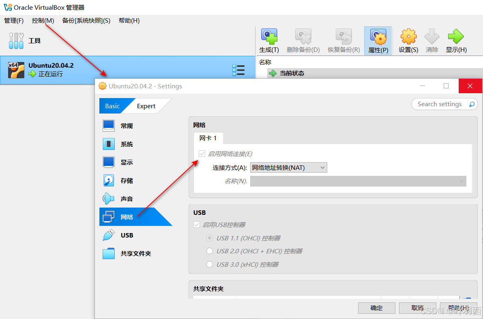Click the Search settings input field

click(444, 105)
